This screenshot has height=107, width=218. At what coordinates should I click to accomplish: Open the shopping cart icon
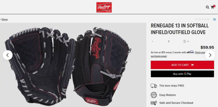click(x=213, y=7)
